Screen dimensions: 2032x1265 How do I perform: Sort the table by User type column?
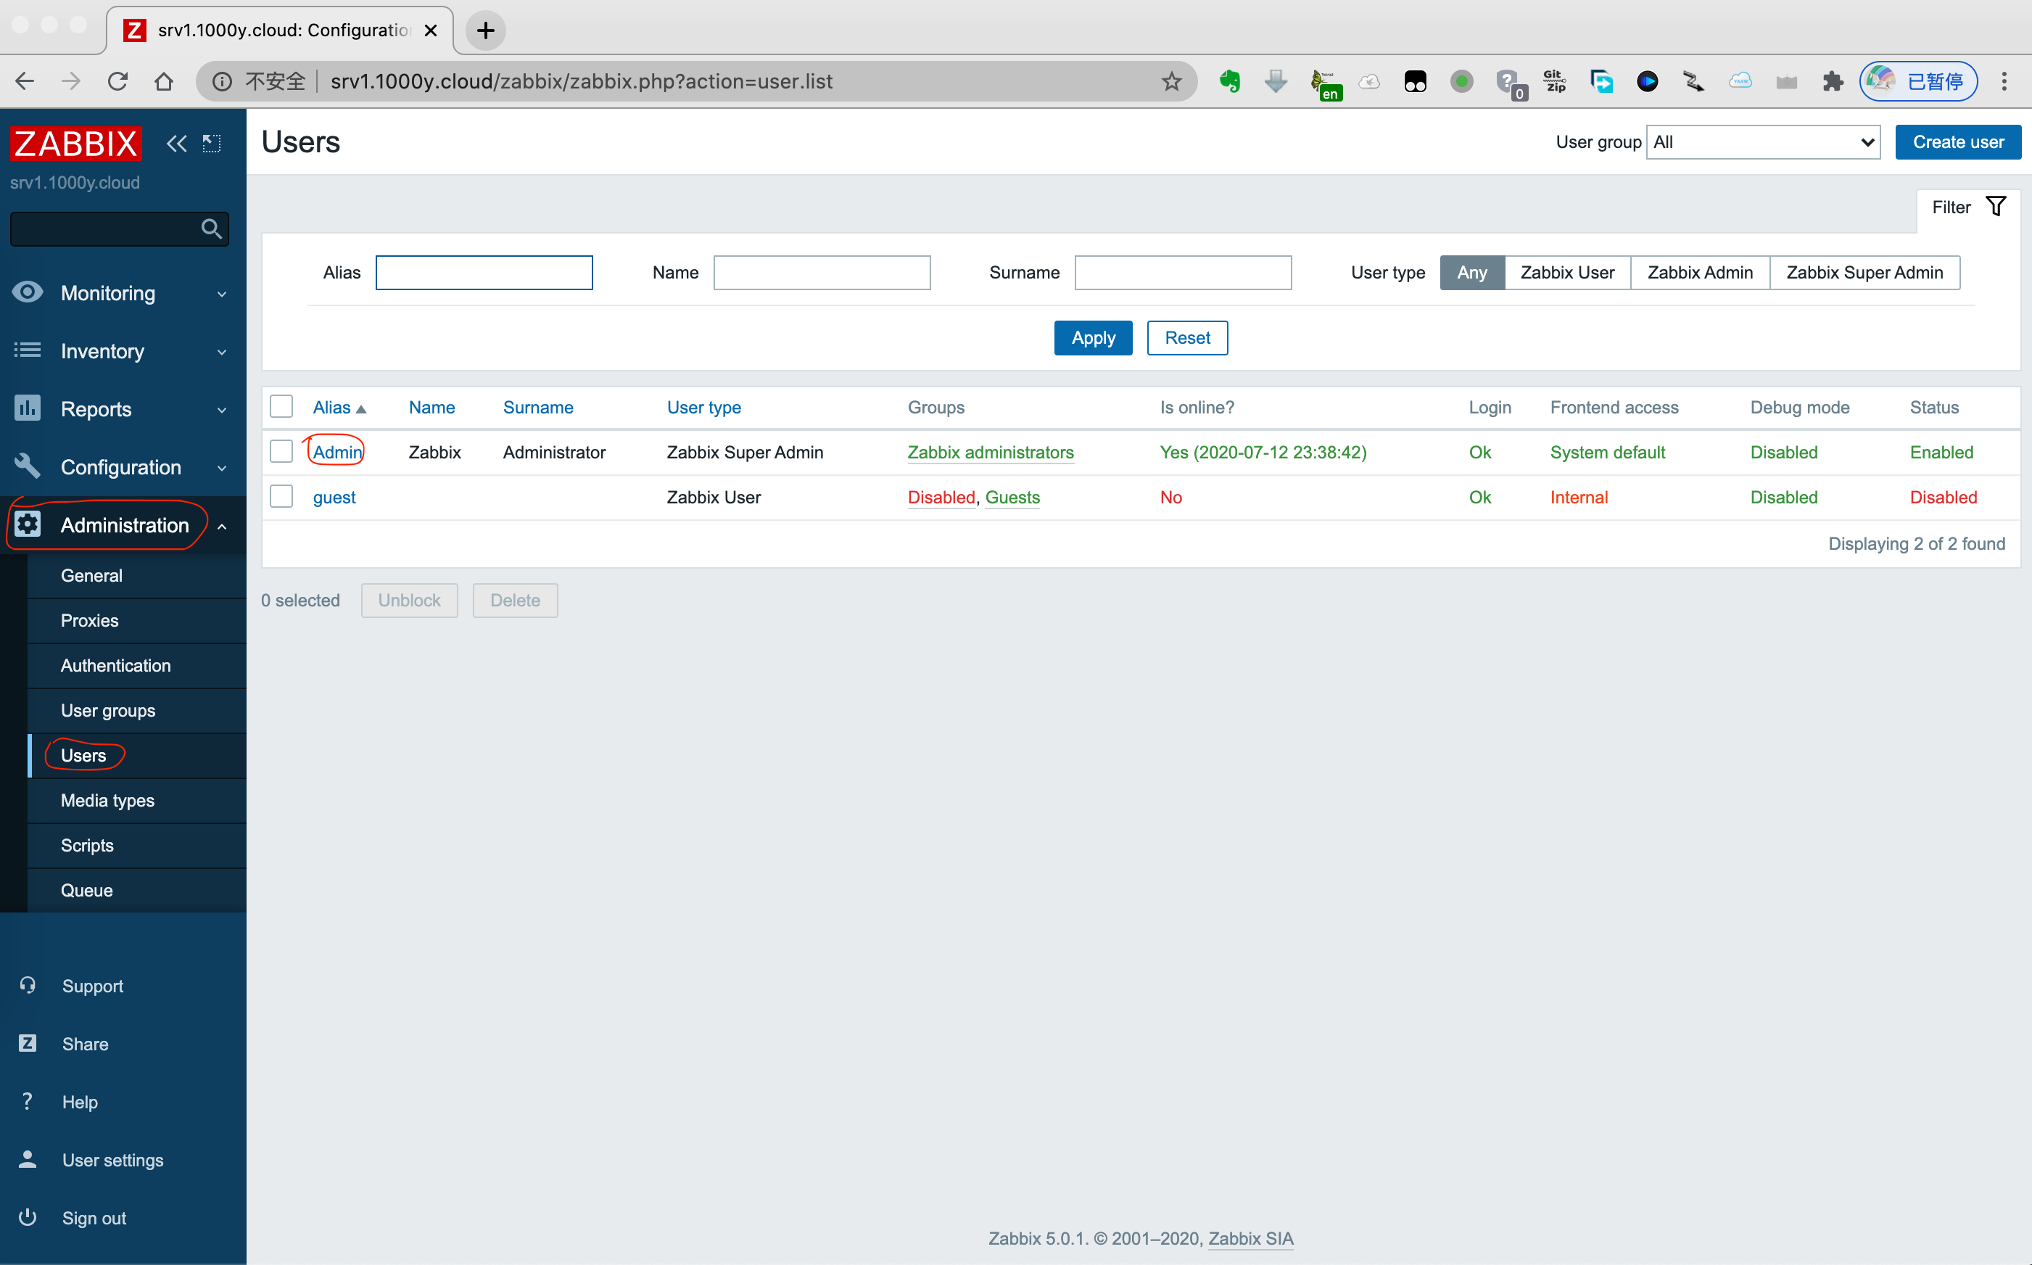pyautogui.click(x=703, y=408)
